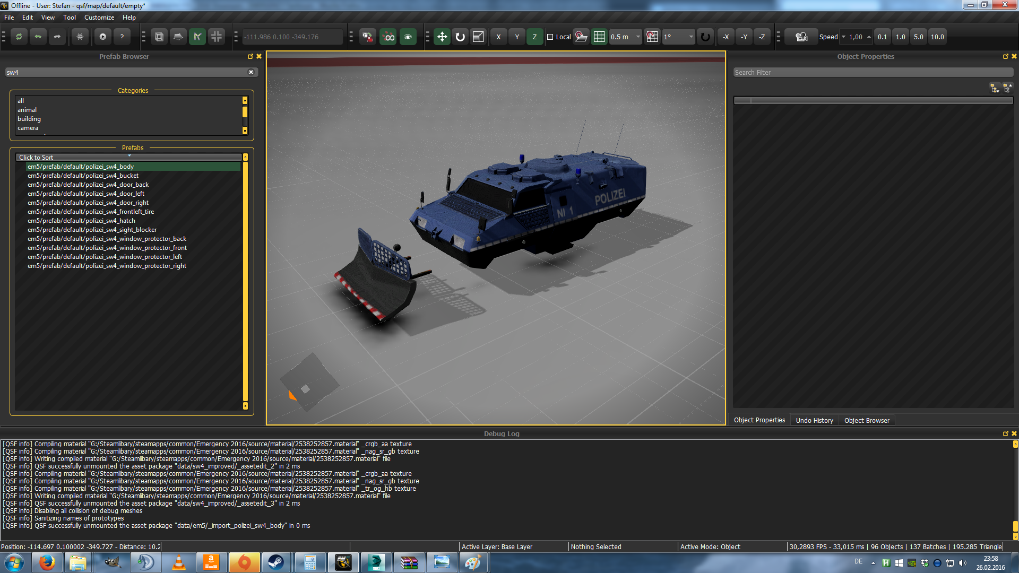Toggle the Z axis constraint

coord(535,37)
